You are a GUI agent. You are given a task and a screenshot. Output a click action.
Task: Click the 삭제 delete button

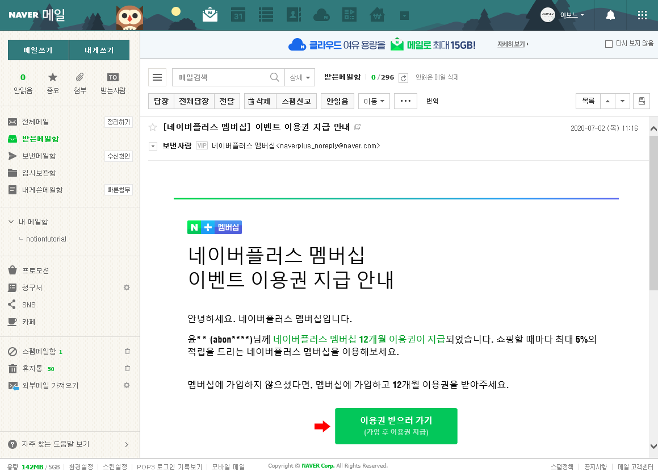[x=260, y=101]
